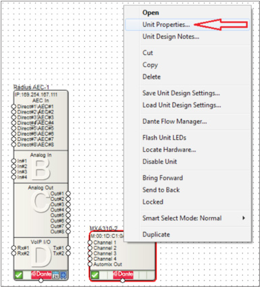This screenshot has width=260, height=287.
Task: Click the Dante logo on Radius AEC-1
Action: coord(41,274)
